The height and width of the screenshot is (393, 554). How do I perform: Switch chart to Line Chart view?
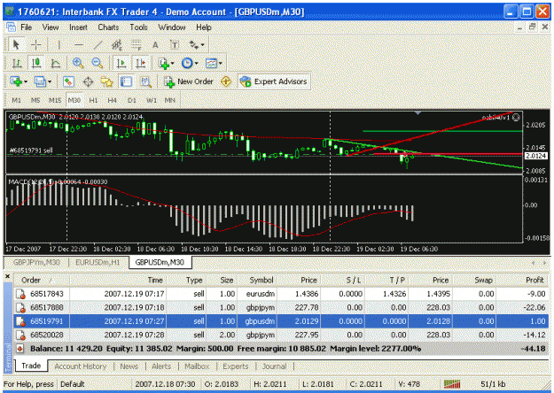coord(56,63)
